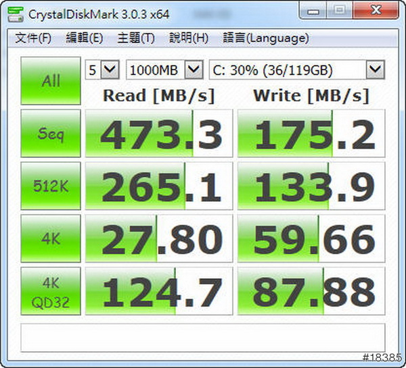
Task: Click the CrystalDiskMark app icon in title bar
Action: (x=15, y=14)
